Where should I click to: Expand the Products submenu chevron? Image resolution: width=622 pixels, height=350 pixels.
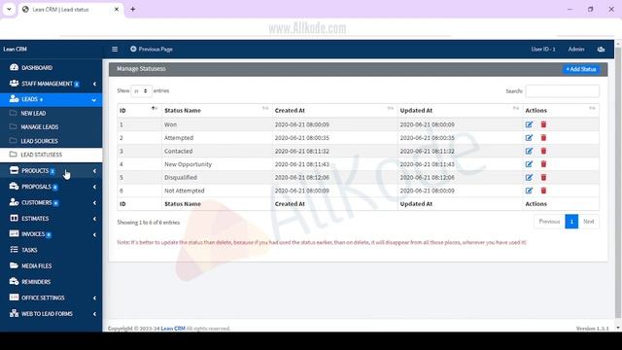coord(94,171)
